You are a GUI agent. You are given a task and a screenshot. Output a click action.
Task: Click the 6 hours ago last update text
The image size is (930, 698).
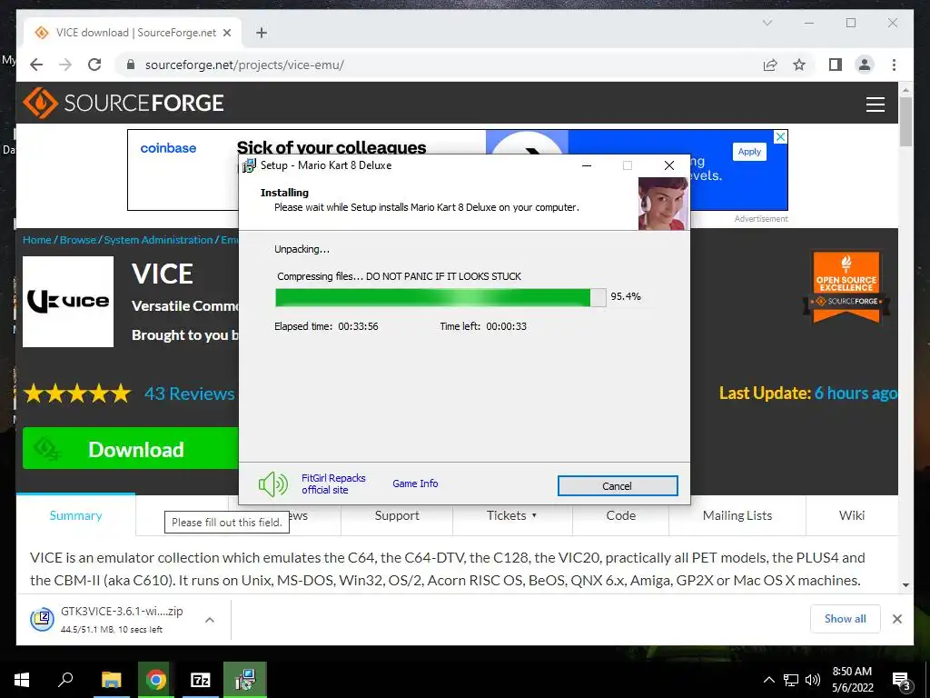(x=856, y=393)
